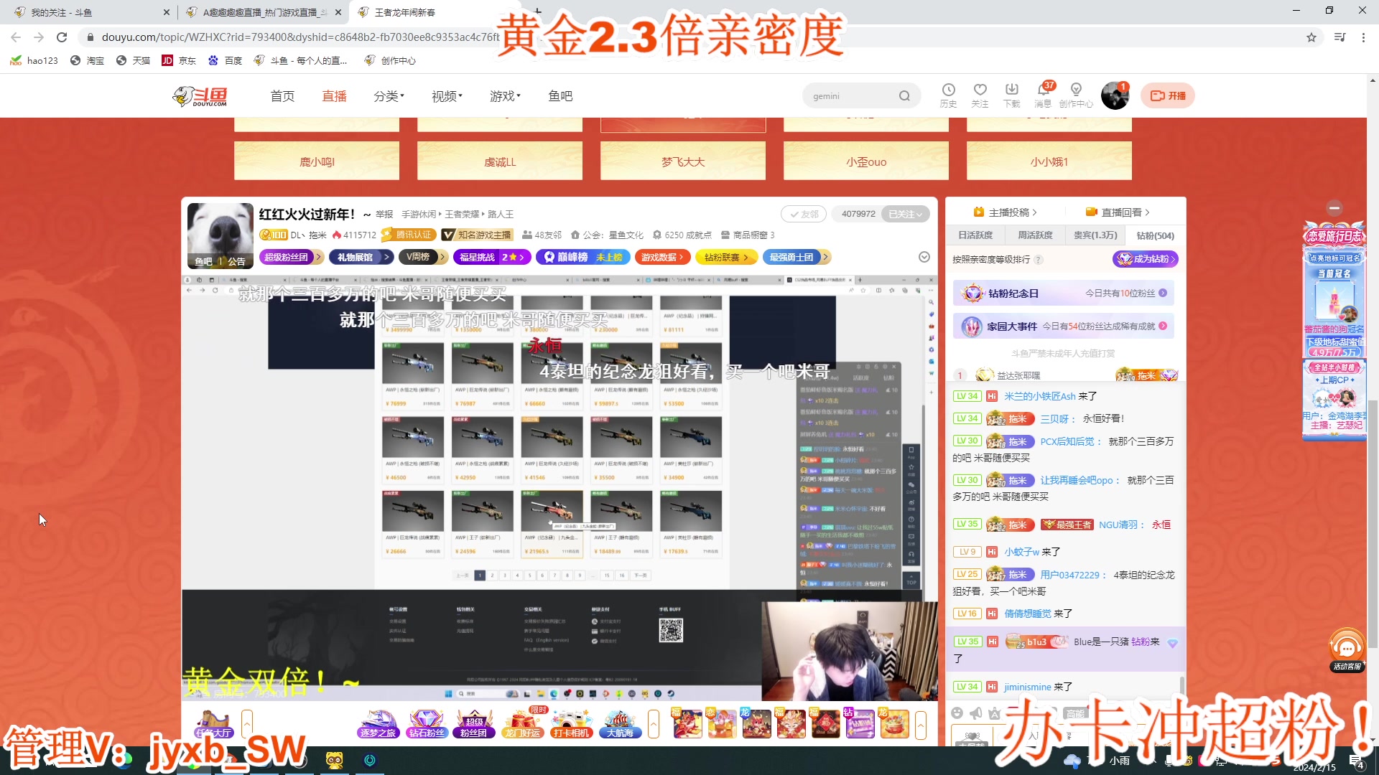Click the Douyu logo
The width and height of the screenshot is (1379, 775).
click(x=200, y=96)
